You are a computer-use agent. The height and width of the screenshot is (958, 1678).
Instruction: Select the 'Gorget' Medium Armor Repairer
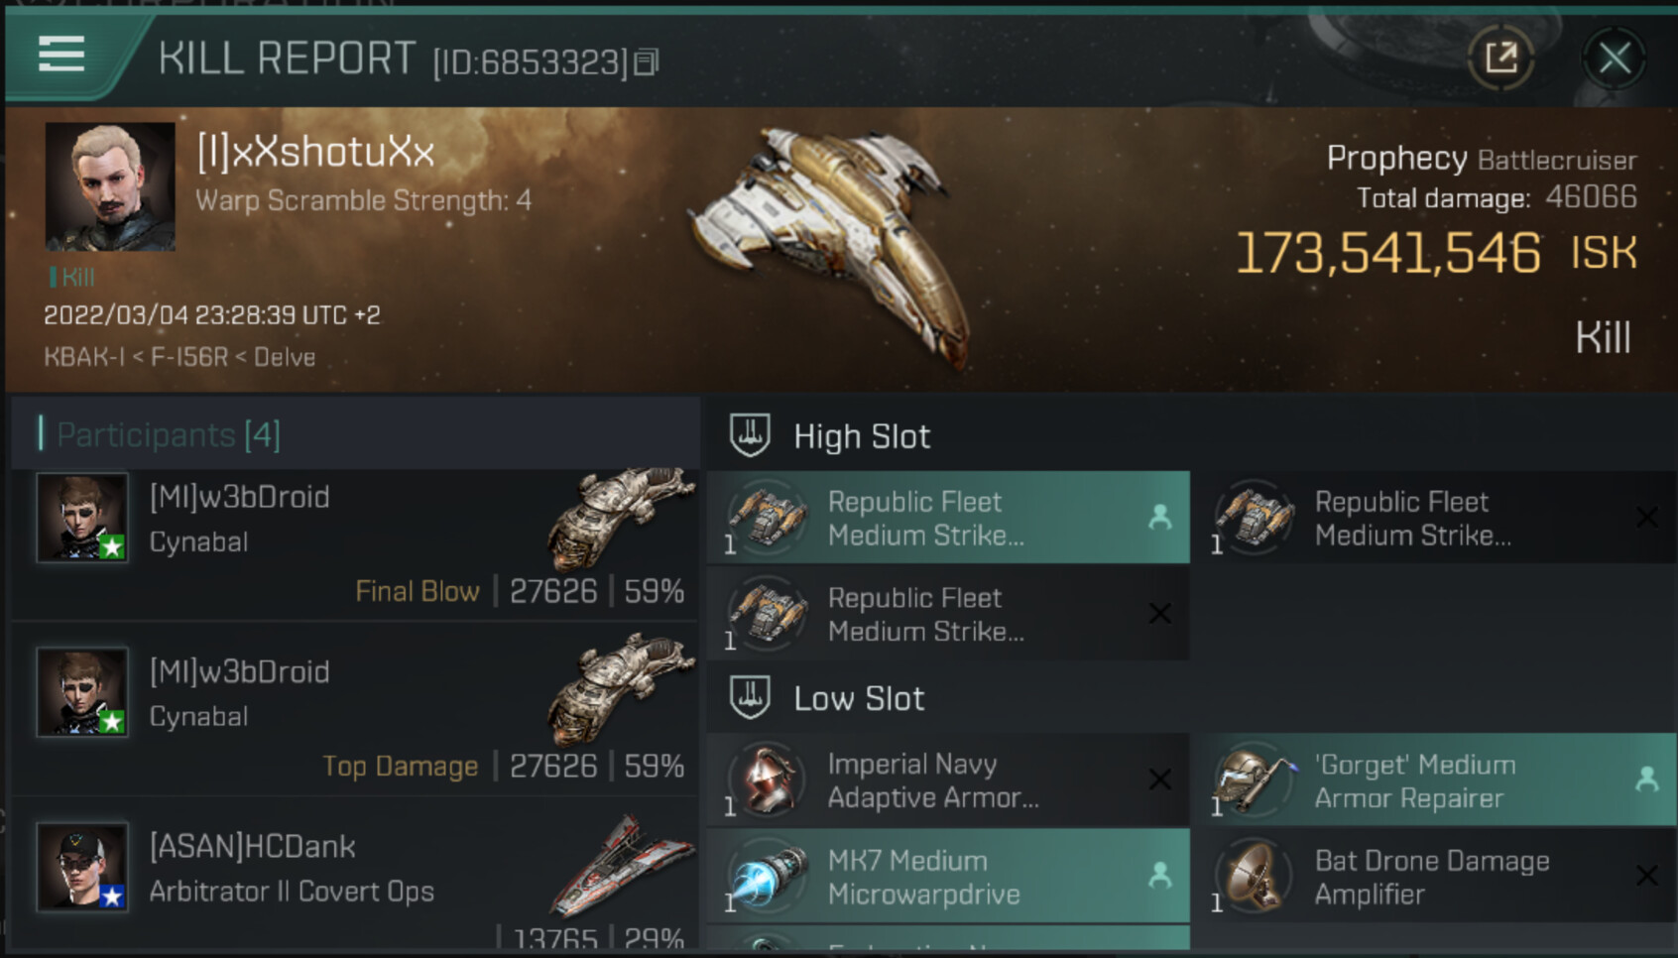[1433, 781]
